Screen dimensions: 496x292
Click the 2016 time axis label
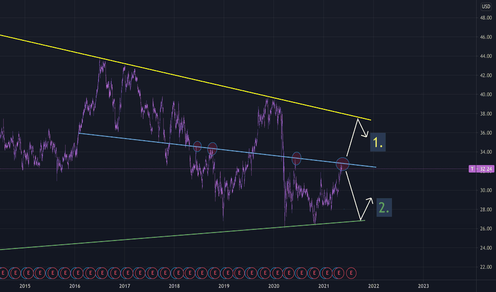click(x=75, y=286)
